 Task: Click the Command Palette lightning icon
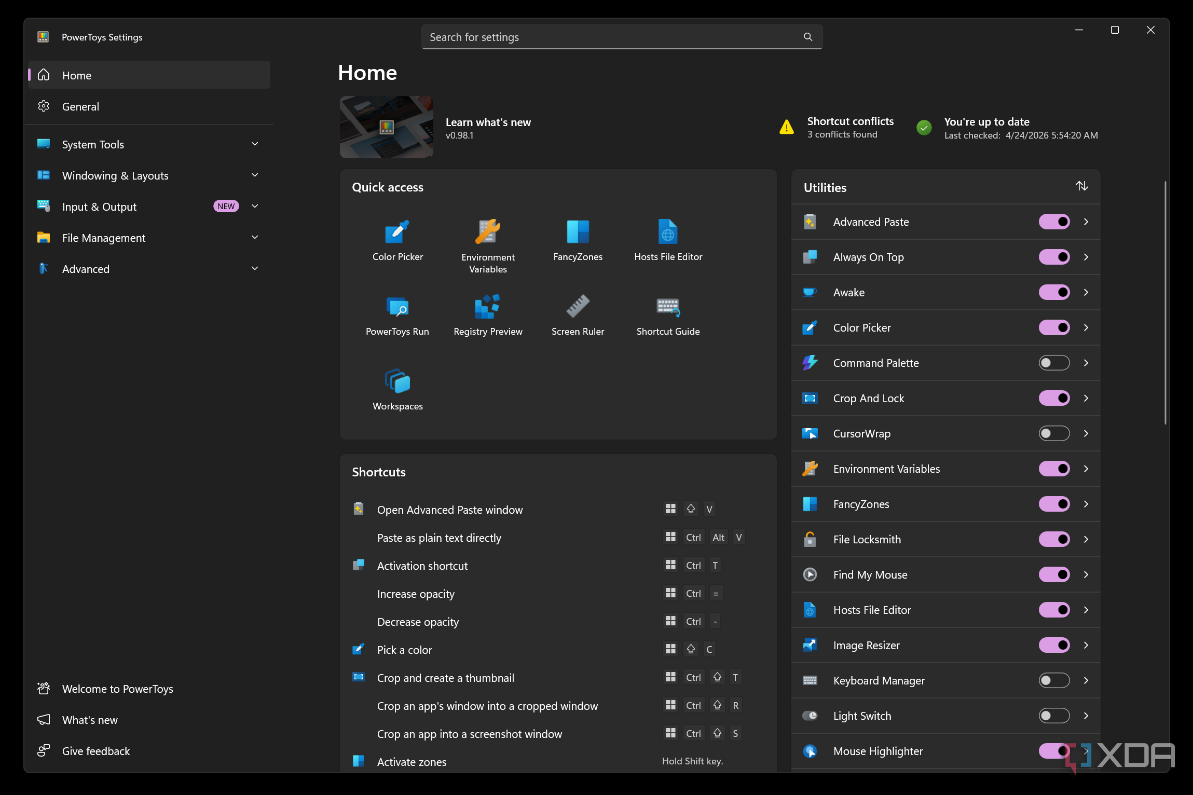pos(810,363)
